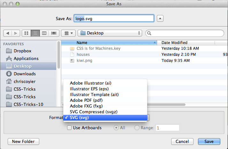The height and width of the screenshot is (149, 228).
Task: Switch to icon view mode
Action: click(26, 33)
